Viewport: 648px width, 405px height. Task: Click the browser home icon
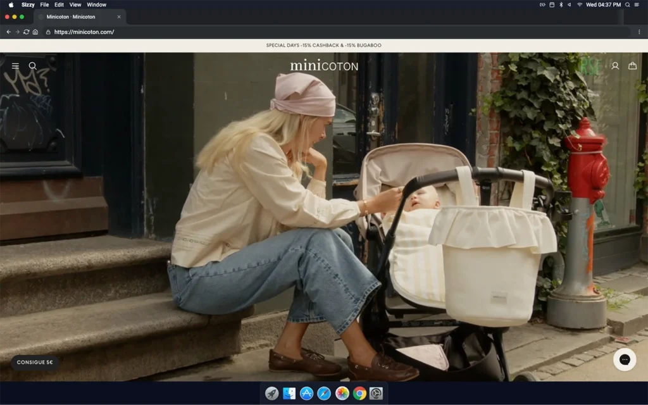35,32
